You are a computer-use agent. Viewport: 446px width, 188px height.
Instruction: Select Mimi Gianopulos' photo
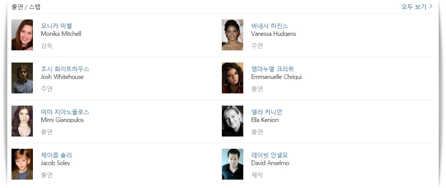point(22,121)
